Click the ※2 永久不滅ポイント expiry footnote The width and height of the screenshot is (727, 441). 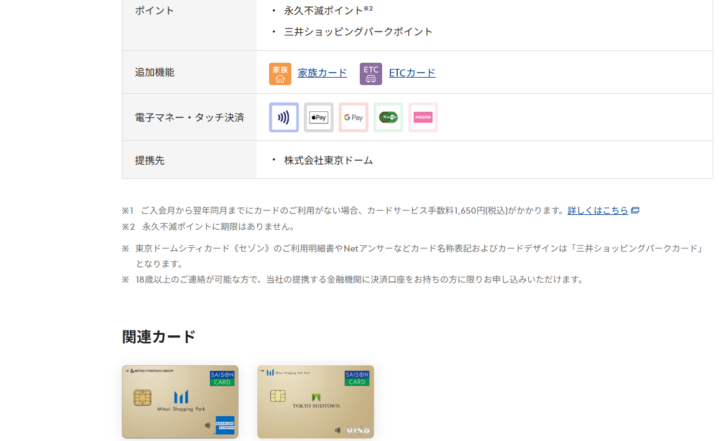(209, 227)
